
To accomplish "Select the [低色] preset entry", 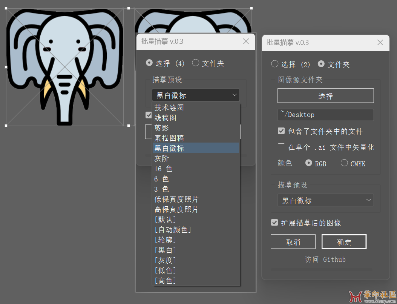I will click(196, 270).
